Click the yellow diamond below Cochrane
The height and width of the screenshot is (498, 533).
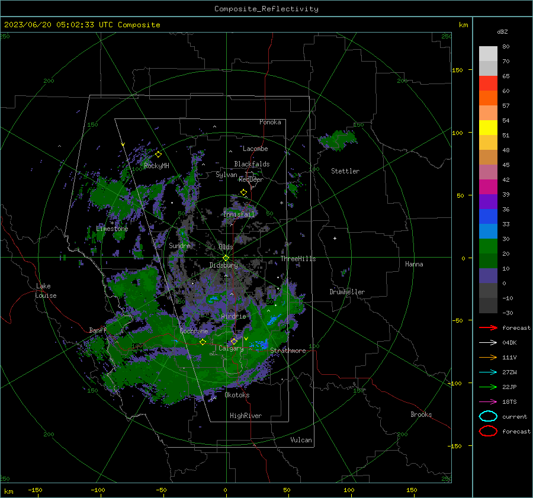pos(203,342)
